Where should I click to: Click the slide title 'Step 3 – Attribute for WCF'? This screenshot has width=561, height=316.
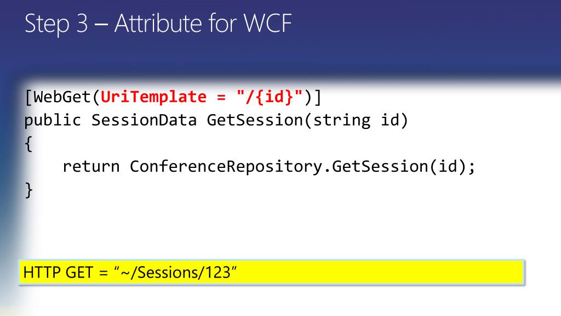click(158, 24)
